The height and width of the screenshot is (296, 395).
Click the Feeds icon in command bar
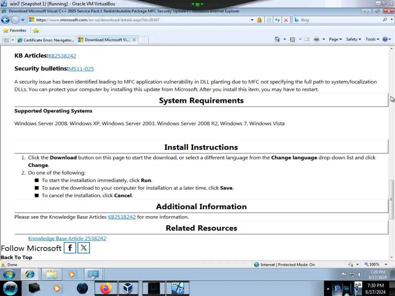point(292,39)
